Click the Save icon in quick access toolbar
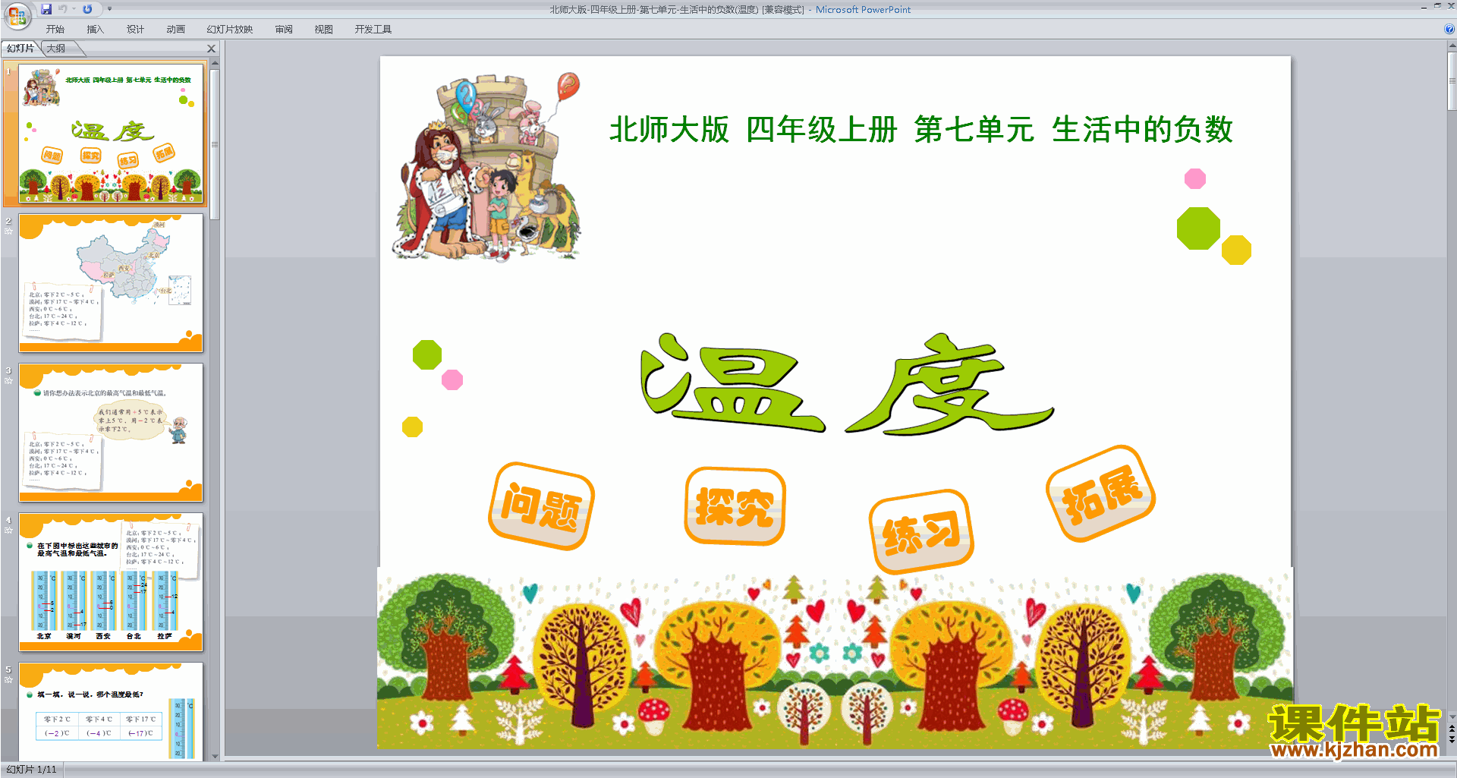 [46, 9]
